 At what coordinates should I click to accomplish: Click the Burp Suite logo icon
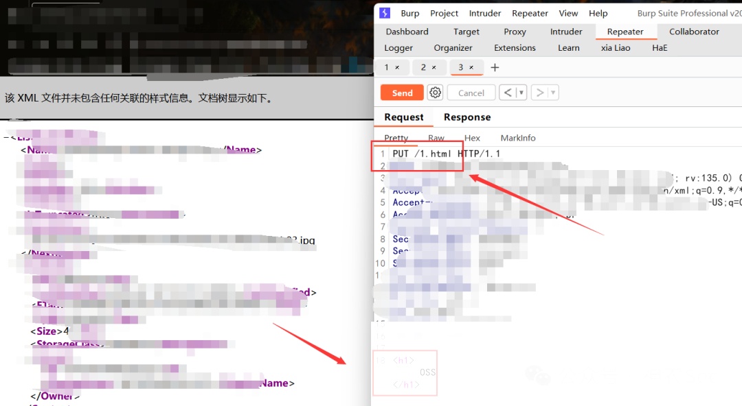tap(385, 13)
